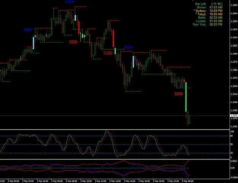Click the '3 Mar 22:00' time label

point(173,181)
